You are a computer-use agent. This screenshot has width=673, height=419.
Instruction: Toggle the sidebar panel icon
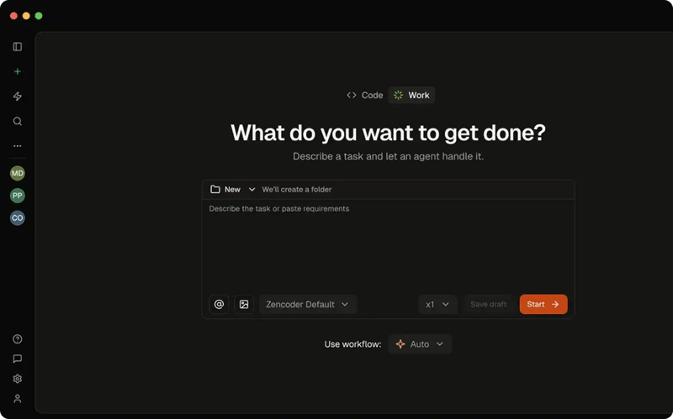[17, 47]
